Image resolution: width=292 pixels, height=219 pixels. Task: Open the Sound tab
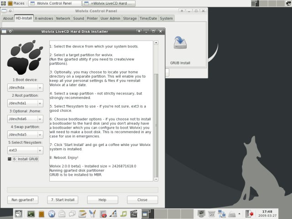(78, 18)
